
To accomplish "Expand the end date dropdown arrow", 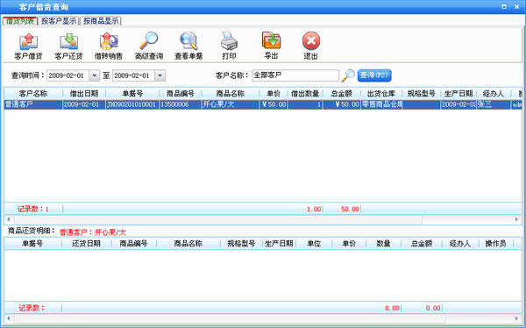I will pyautogui.click(x=160, y=75).
